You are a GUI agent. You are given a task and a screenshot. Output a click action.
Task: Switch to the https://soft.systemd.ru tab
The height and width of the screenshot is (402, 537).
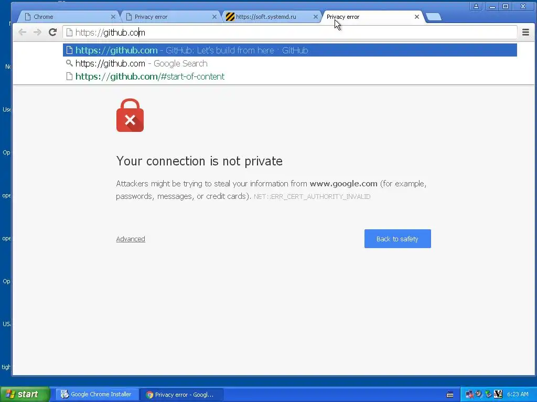[x=270, y=17]
